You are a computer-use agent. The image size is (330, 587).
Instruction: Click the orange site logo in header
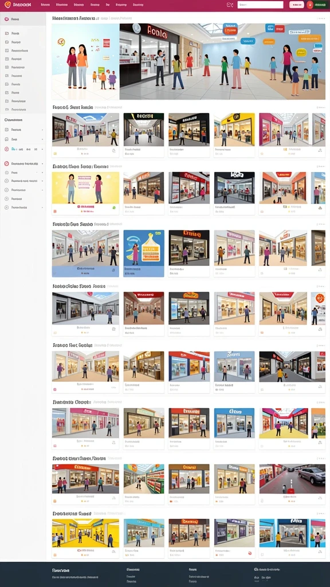click(x=7, y=5)
